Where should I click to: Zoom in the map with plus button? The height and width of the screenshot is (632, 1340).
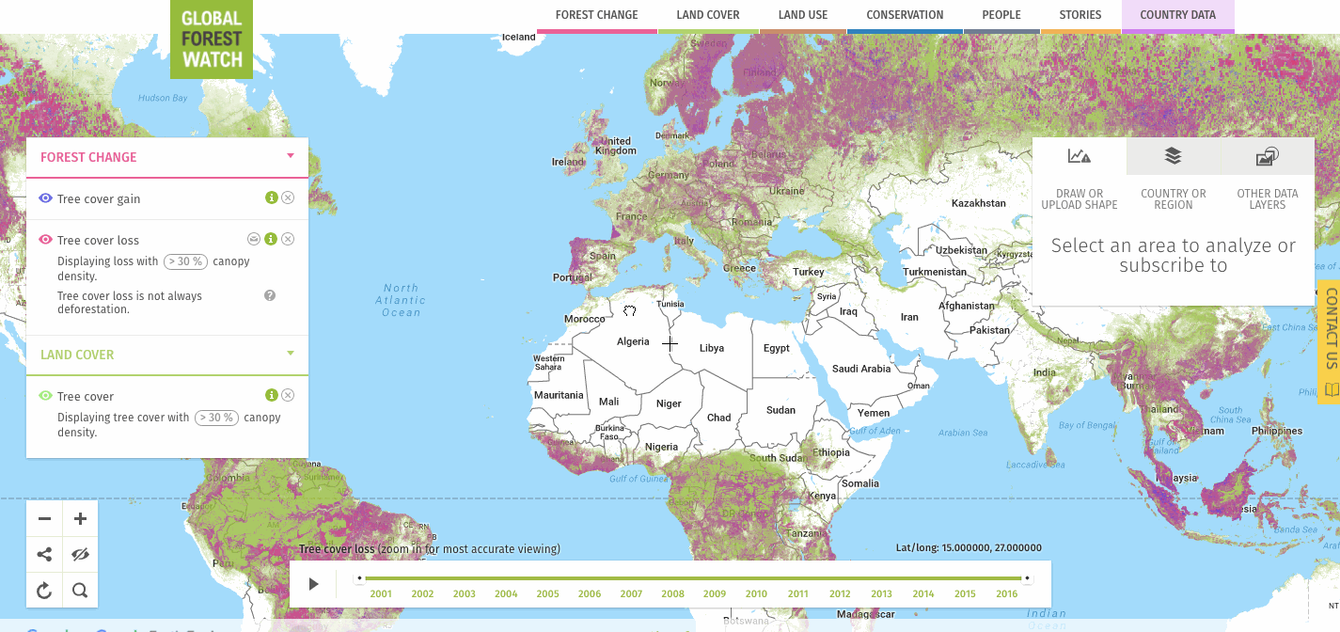pos(80,518)
